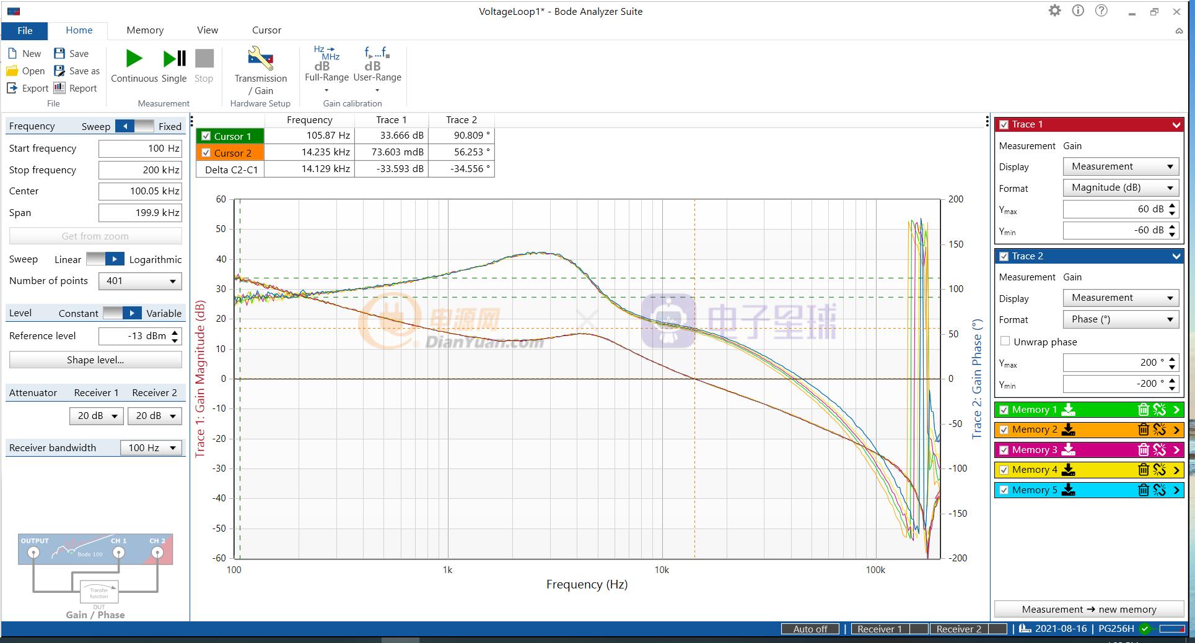Image resolution: width=1195 pixels, height=643 pixels.
Task: Click the Start frequency input field
Action: pos(140,149)
